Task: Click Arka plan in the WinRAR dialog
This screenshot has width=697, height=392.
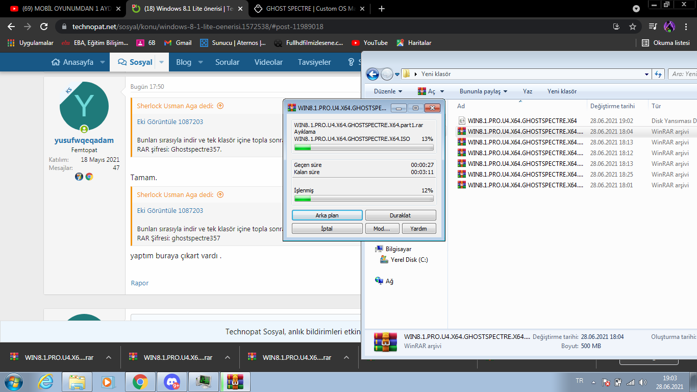Action: click(x=327, y=215)
